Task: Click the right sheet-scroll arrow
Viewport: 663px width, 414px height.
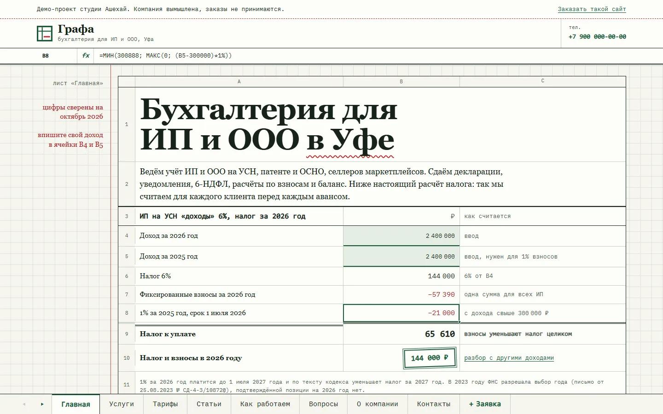Action: (x=42, y=404)
